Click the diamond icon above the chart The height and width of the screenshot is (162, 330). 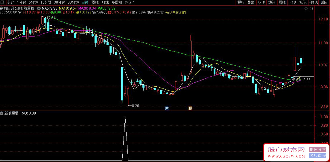tap(306, 9)
